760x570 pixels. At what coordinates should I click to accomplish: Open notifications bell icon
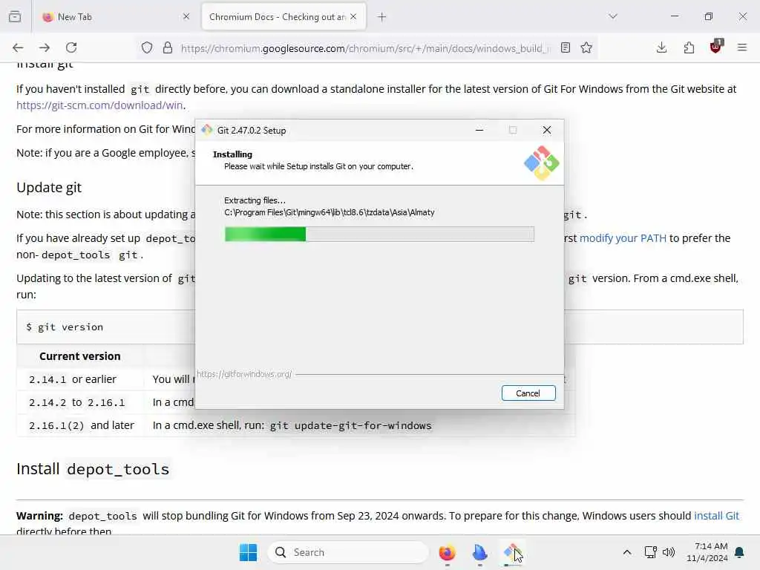(x=740, y=552)
